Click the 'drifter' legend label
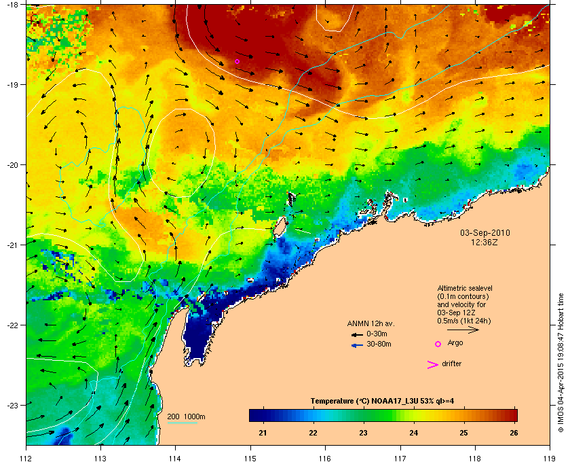The width and height of the screenshot is (570, 462). click(451, 363)
